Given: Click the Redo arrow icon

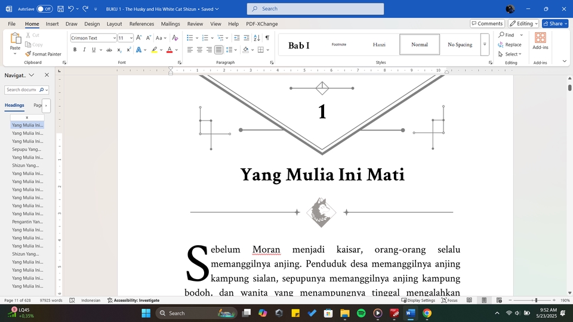Looking at the screenshot, I should pos(85,9).
